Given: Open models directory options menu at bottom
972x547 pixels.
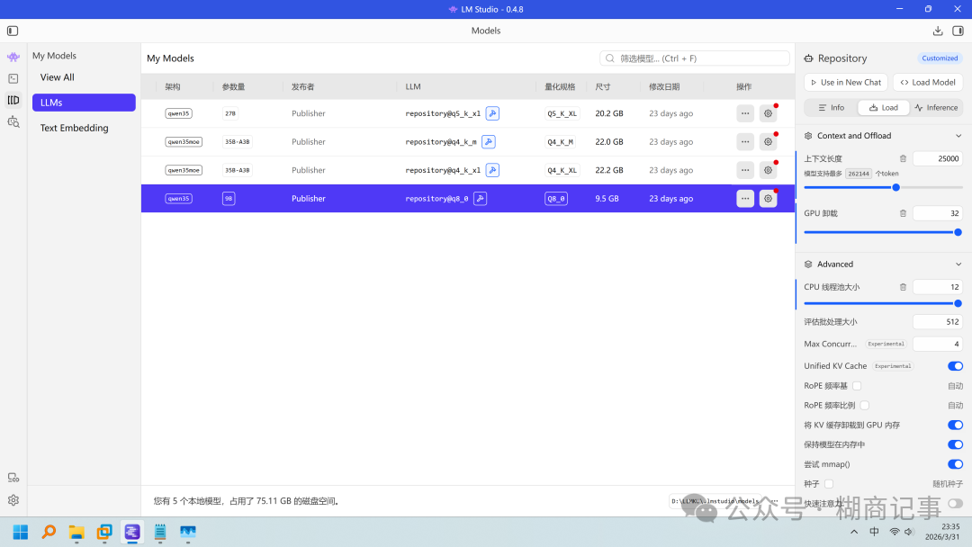Looking at the screenshot, I should pyautogui.click(x=774, y=501).
